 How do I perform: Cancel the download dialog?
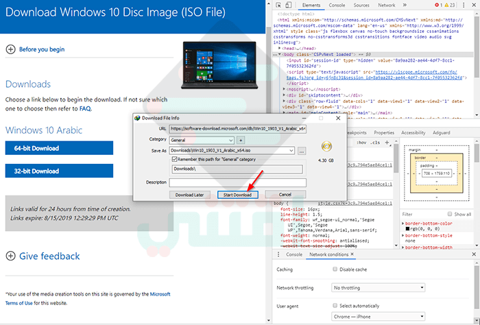[285, 195]
